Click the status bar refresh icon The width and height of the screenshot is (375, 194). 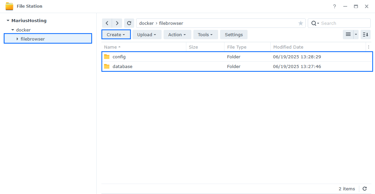coord(365,189)
